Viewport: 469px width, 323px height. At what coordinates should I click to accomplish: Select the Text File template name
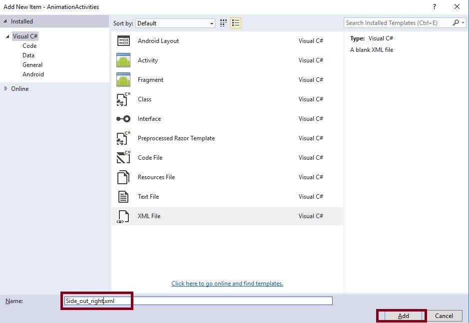[148, 197]
